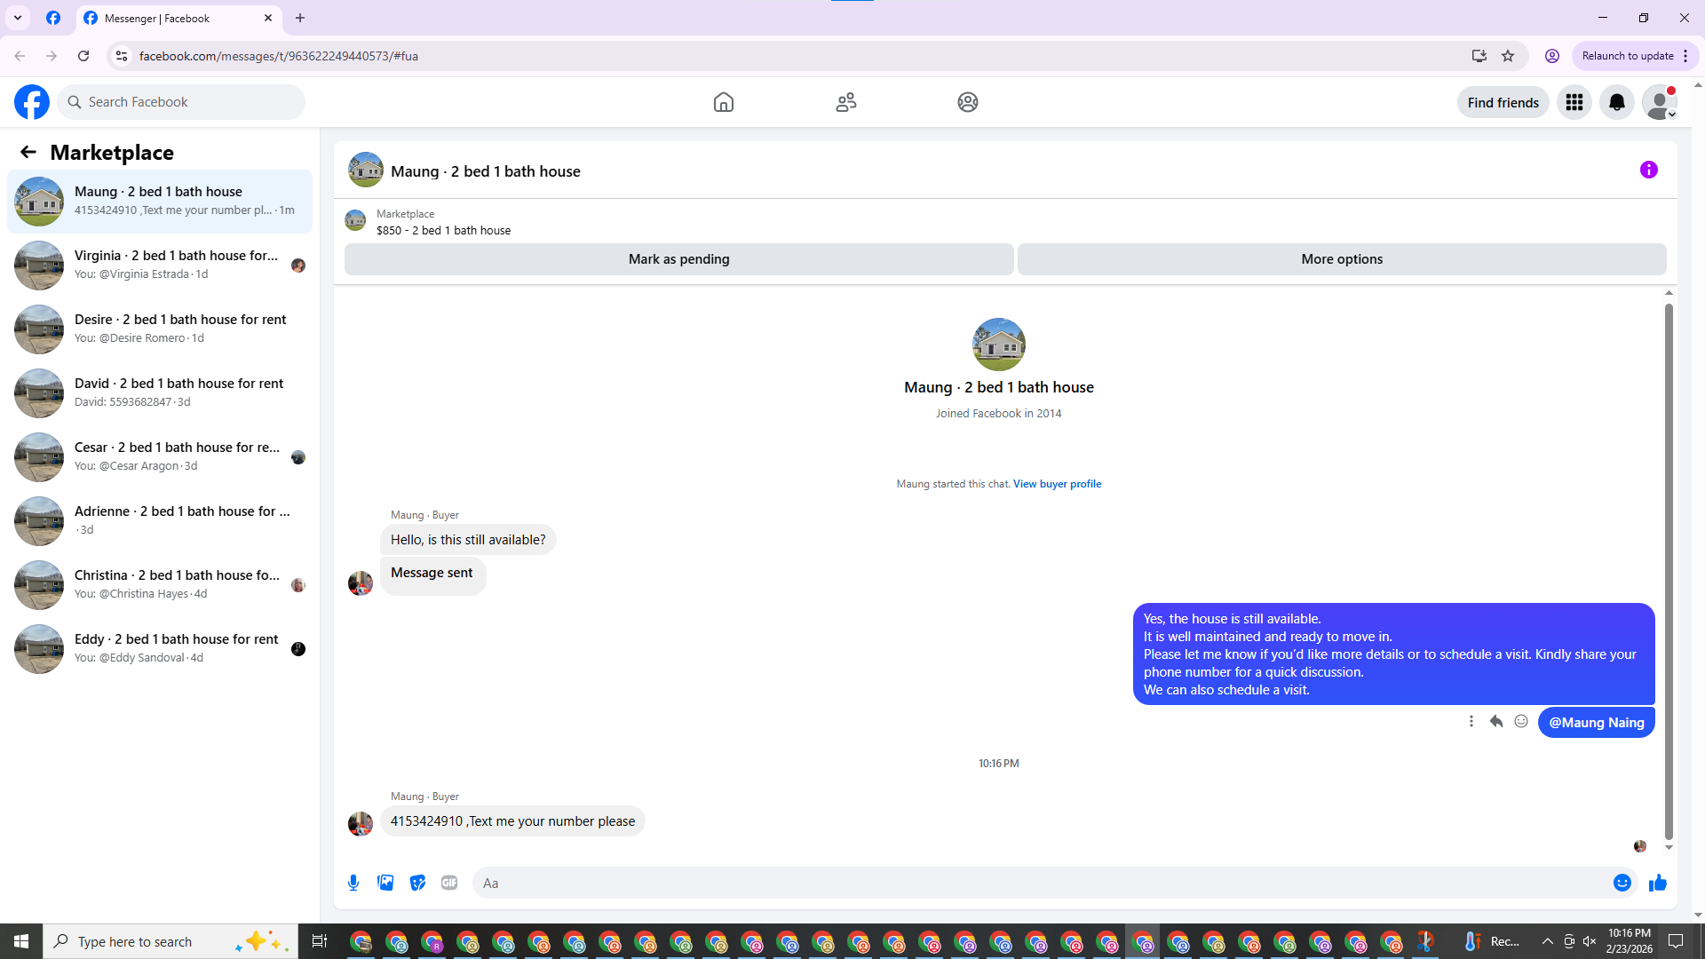Open the Facebook apps grid menu
Image resolution: width=1705 pixels, height=959 pixels.
coord(1574,102)
